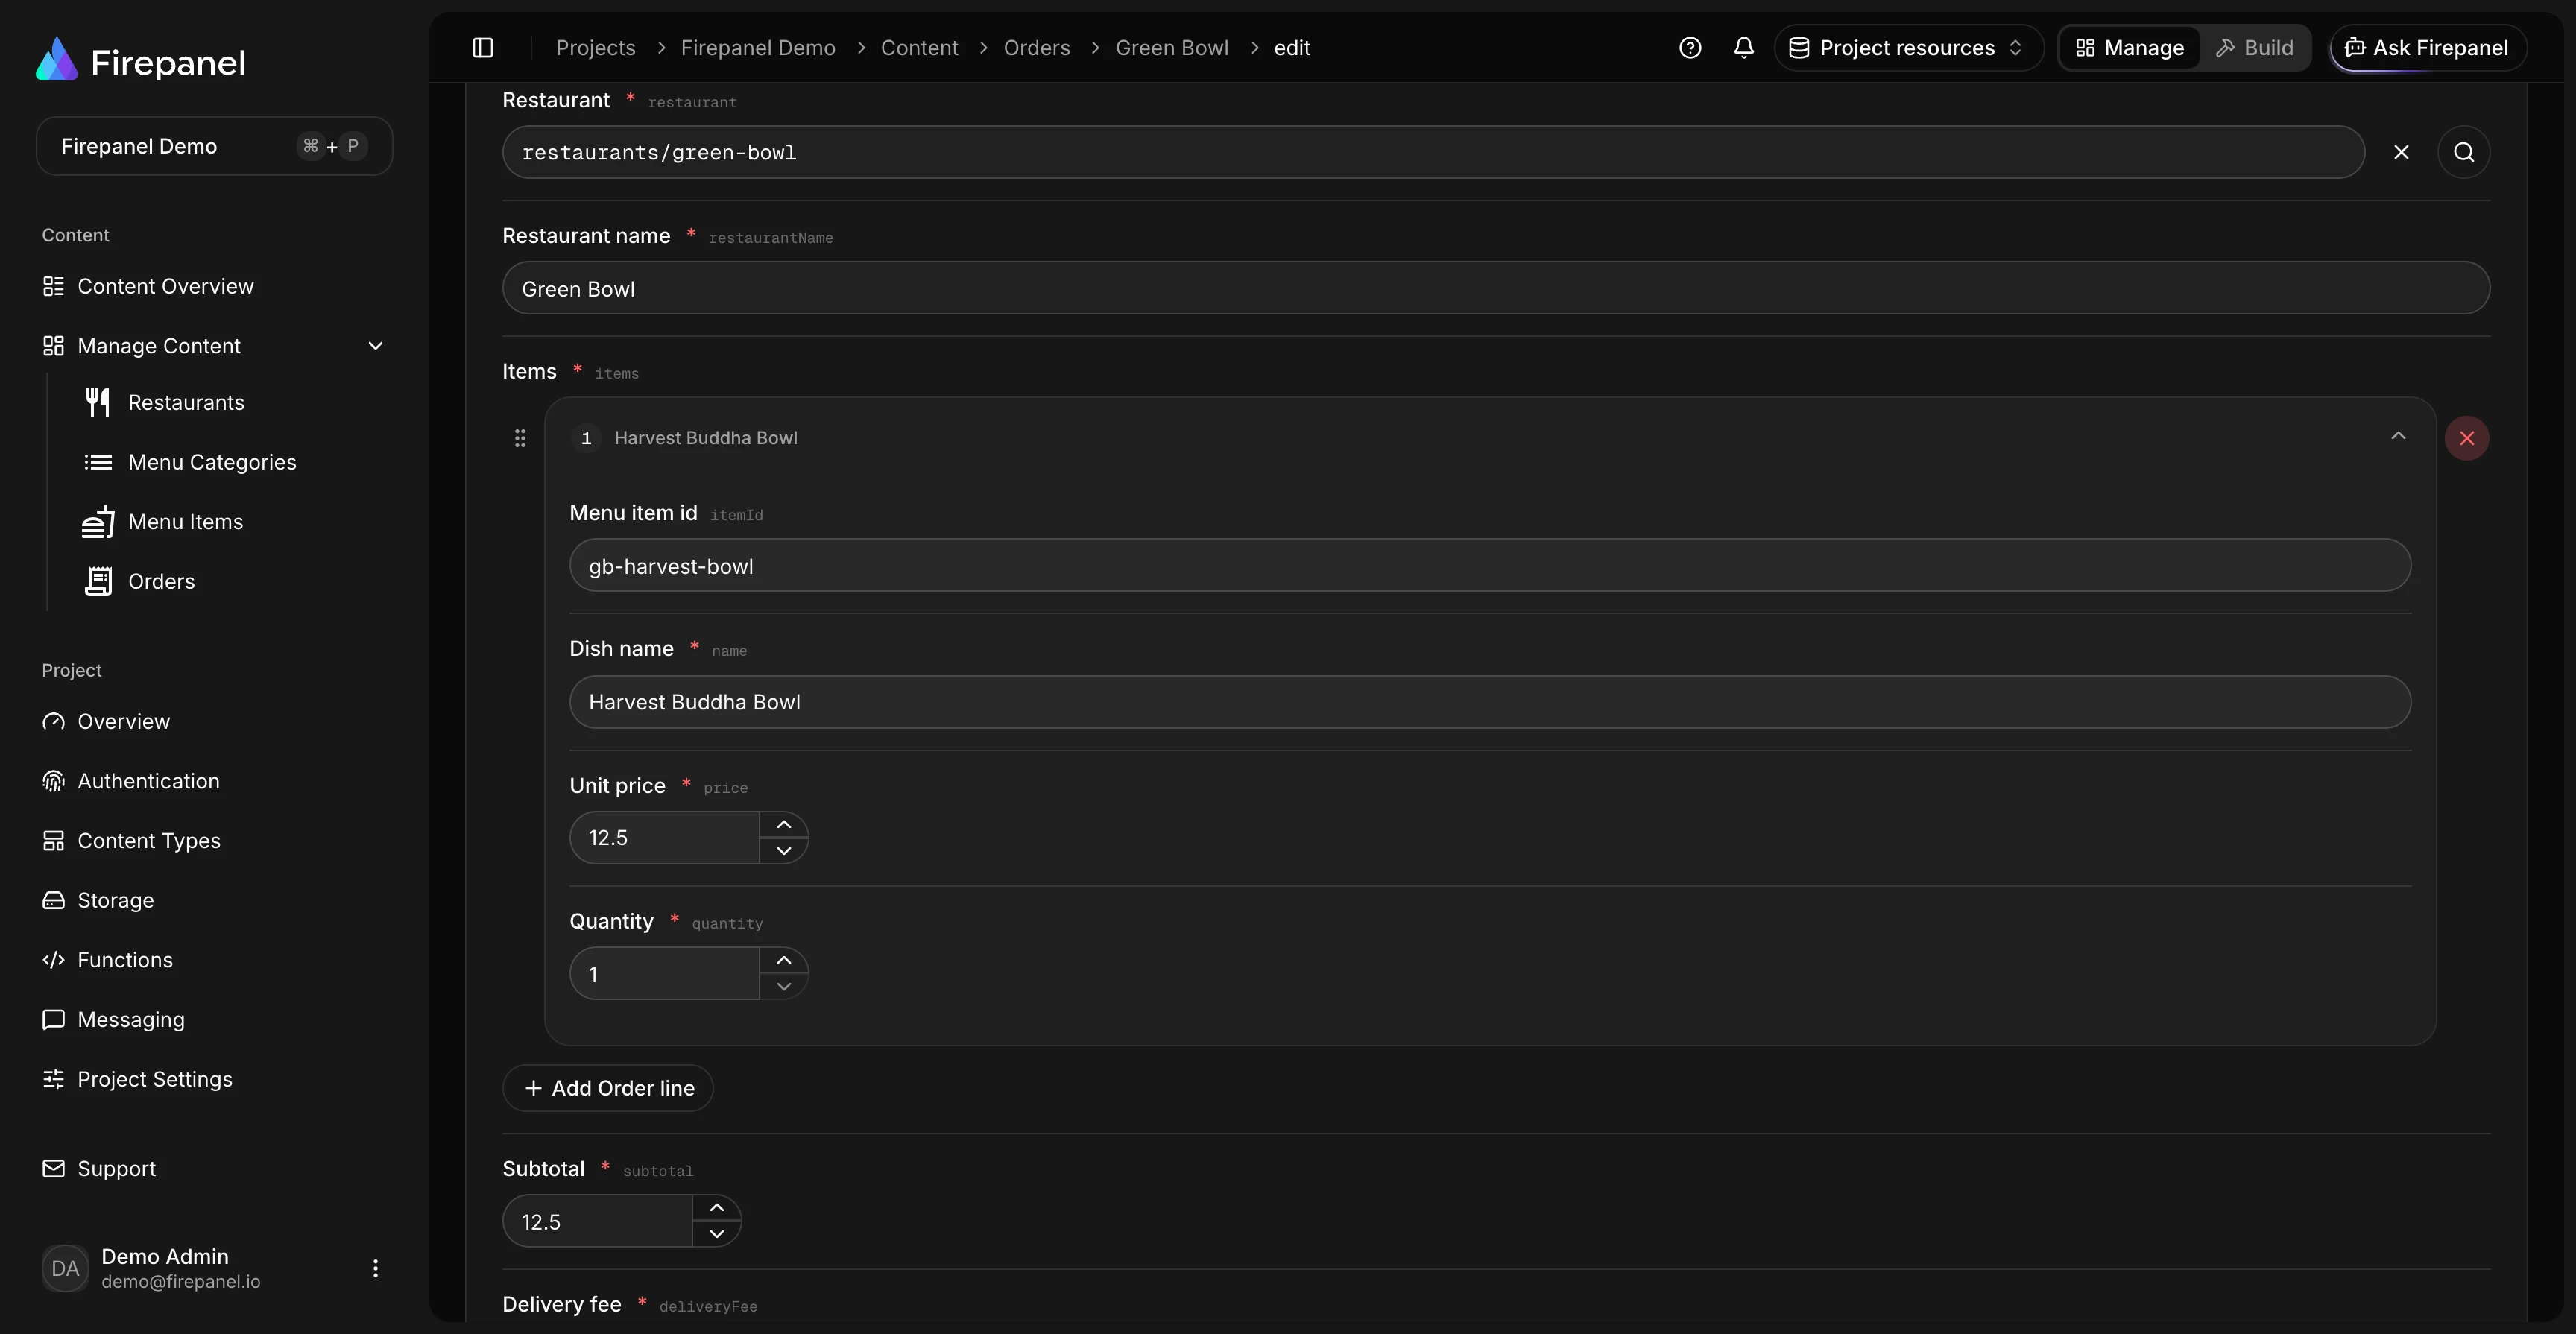Increase the Unit price value

click(x=784, y=825)
